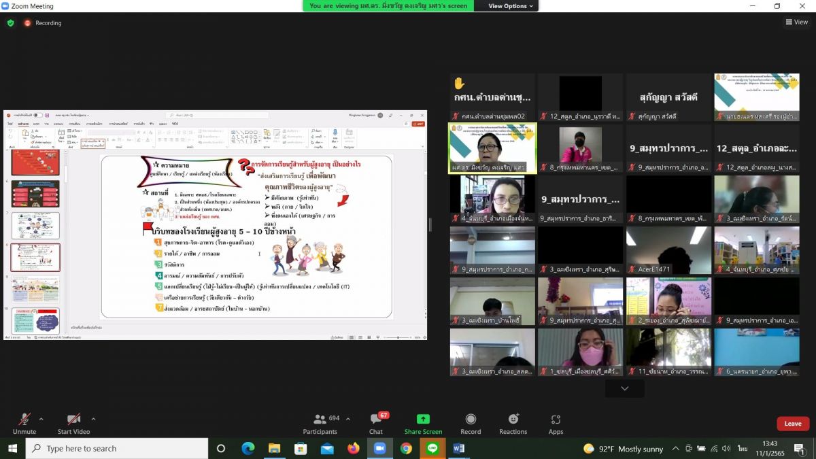Leave the meeting
This screenshot has width=816, height=459.
coord(793,424)
